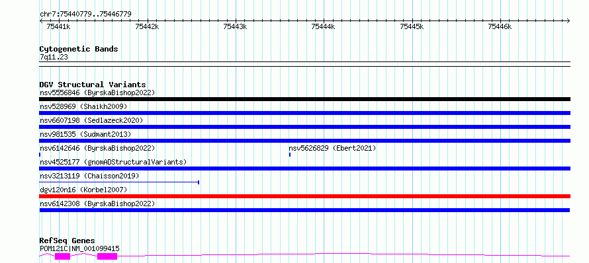Select the black nsv5556846 variant bar

pos(305,99)
